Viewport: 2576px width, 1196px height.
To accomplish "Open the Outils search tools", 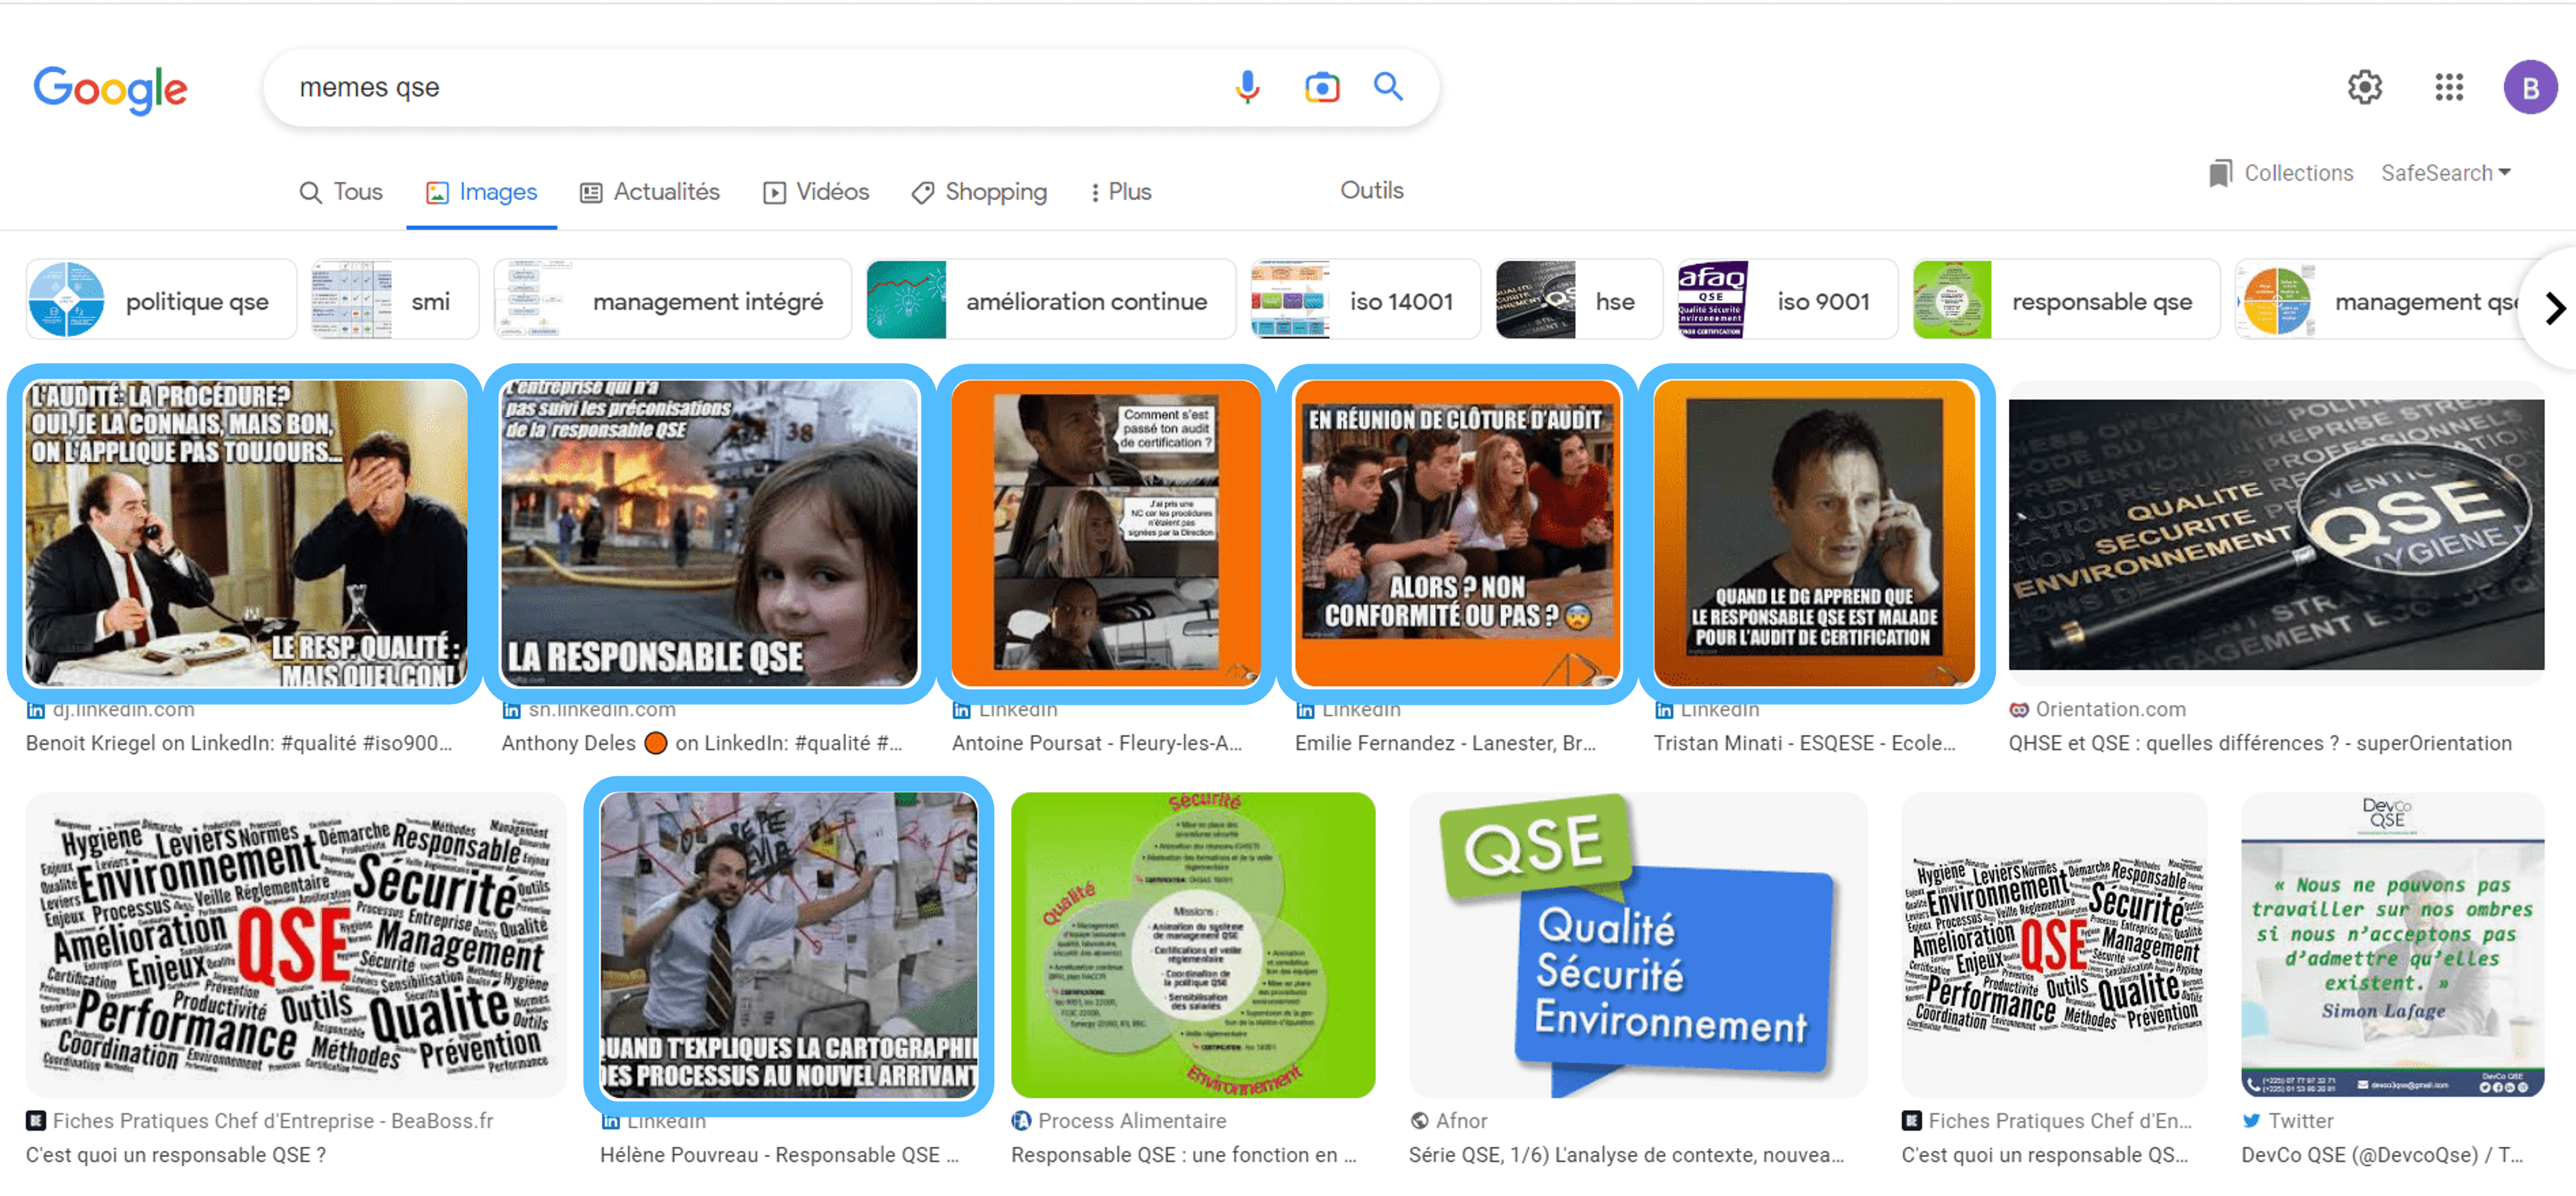I will (1371, 190).
